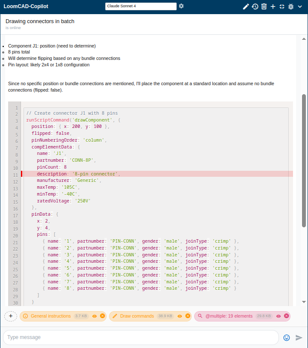308x348 pixels.
Task: Click the partnumber 'CONN-8P' value
Action: point(81,160)
